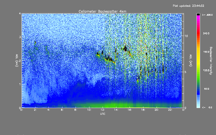Click the '3' km tick label on the left axis
The image size is (216, 135).
pos(20,37)
